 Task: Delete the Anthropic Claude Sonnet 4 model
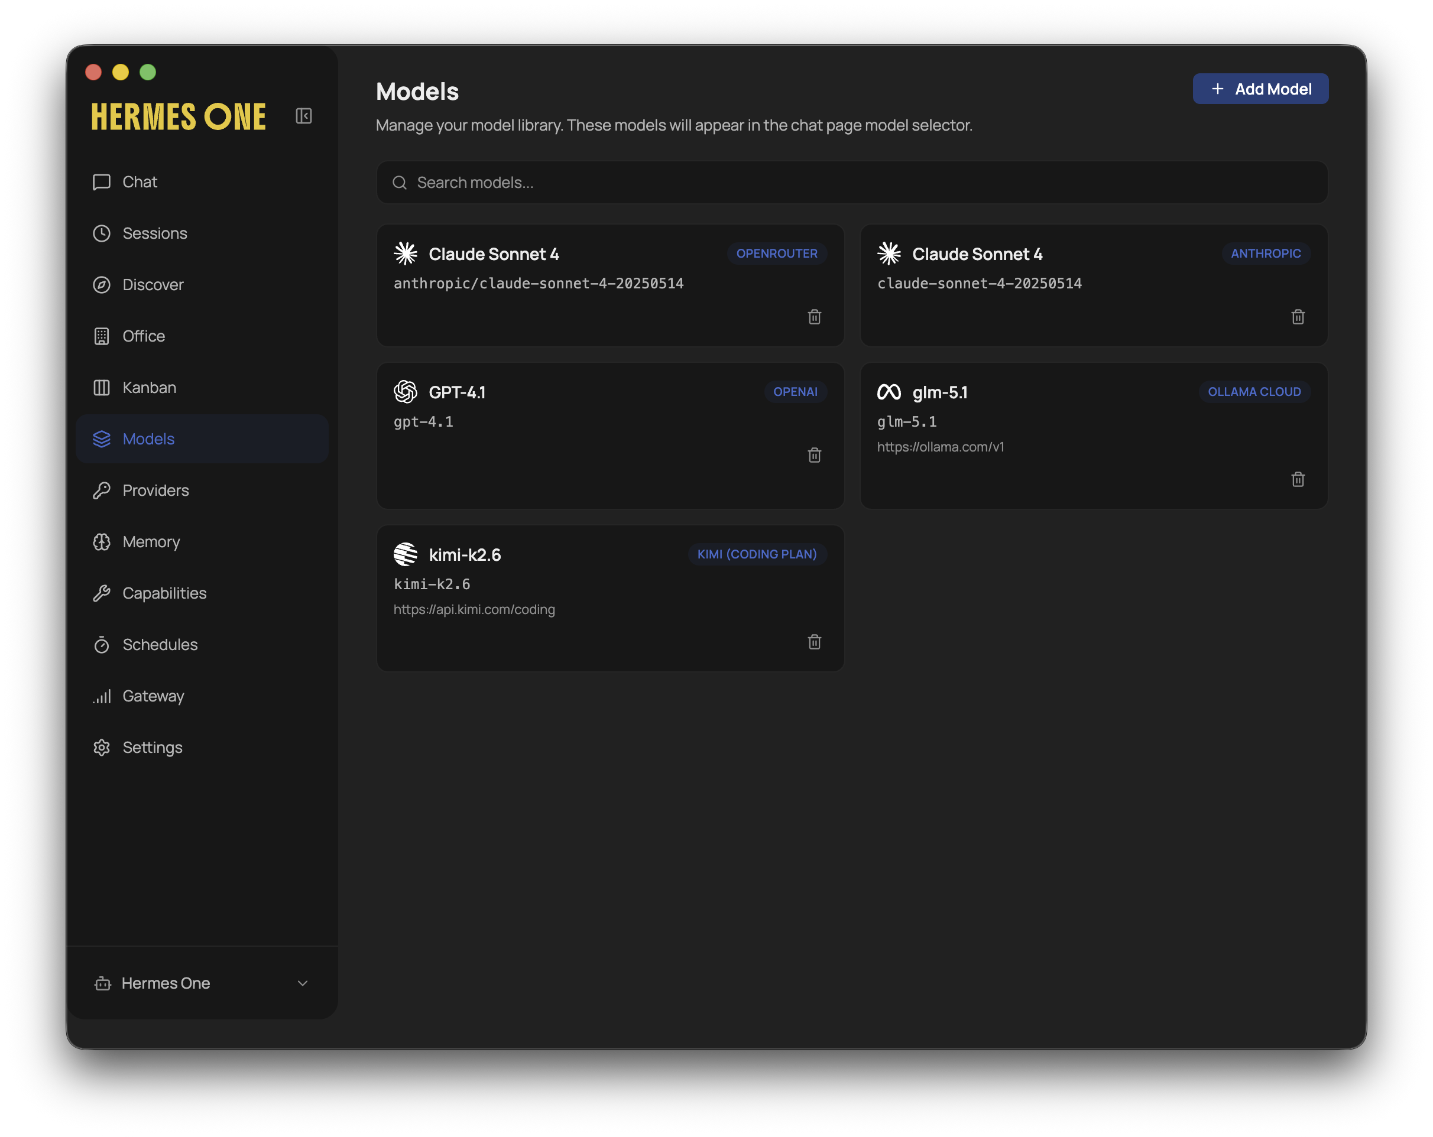pos(1298,317)
